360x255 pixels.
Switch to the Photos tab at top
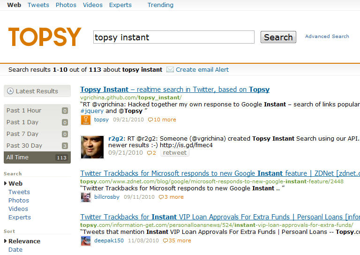66,5
